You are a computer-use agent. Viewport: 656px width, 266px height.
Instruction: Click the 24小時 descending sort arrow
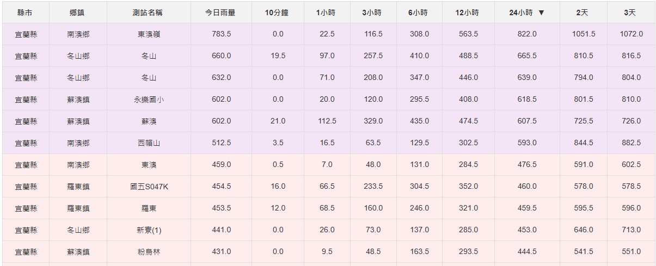pyautogui.click(x=541, y=13)
